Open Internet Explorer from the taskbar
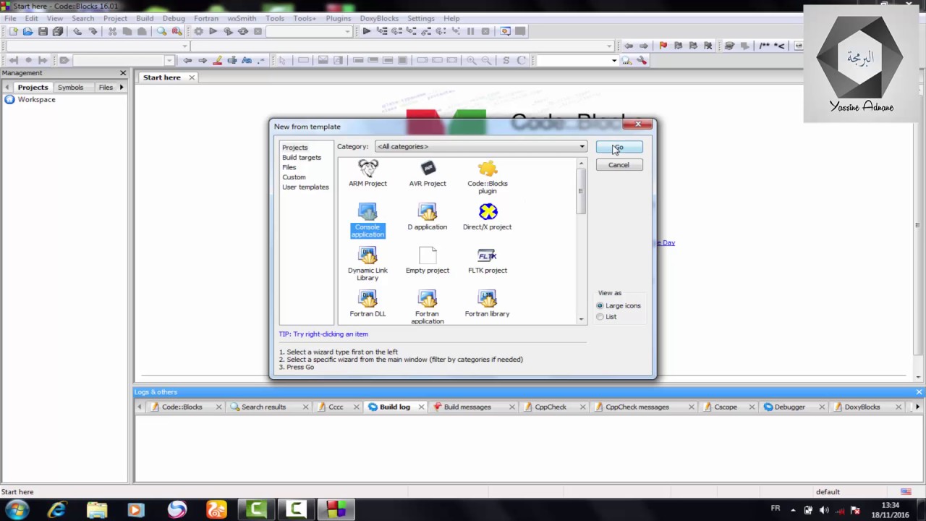This screenshot has width=926, height=521. (57, 510)
